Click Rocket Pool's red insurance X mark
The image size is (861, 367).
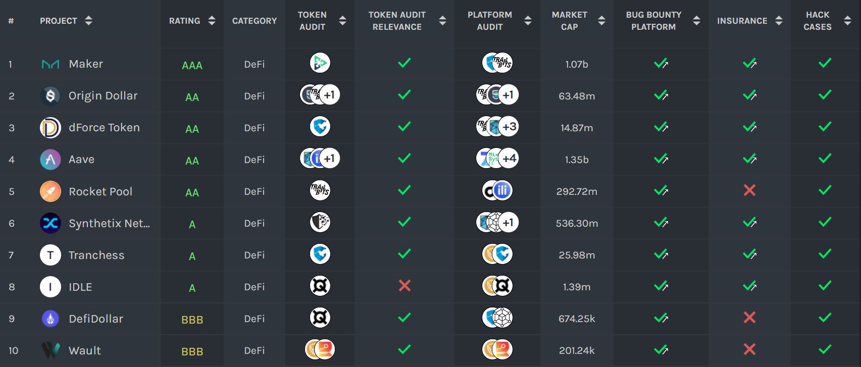[749, 190]
